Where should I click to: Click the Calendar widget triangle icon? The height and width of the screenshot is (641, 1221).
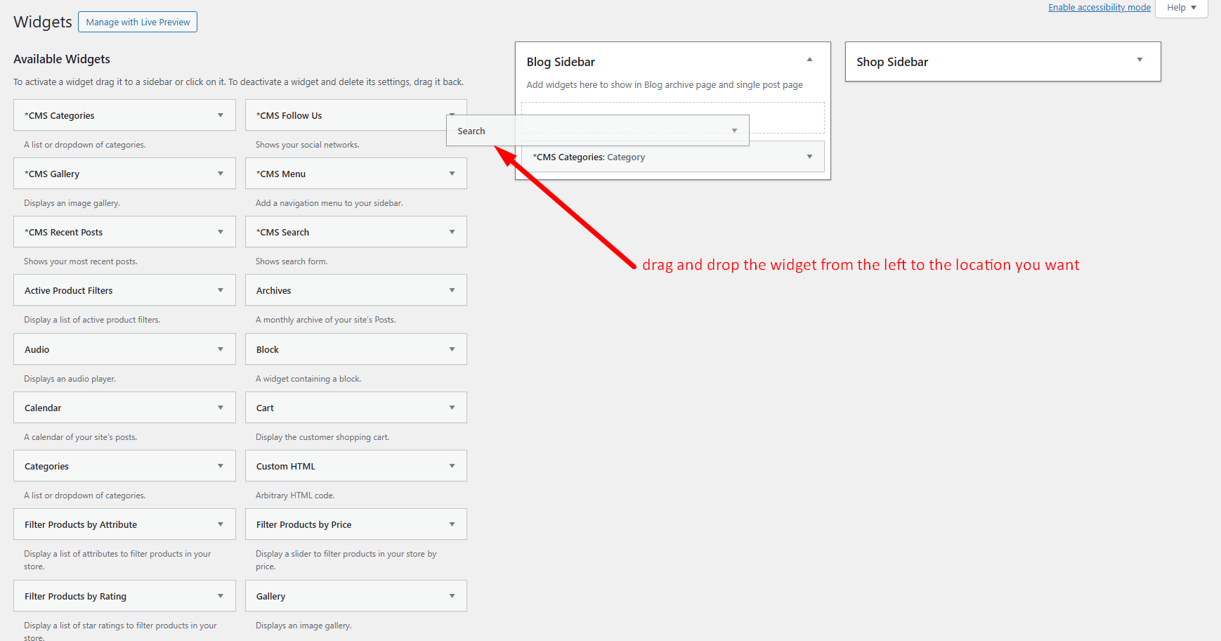pos(221,408)
